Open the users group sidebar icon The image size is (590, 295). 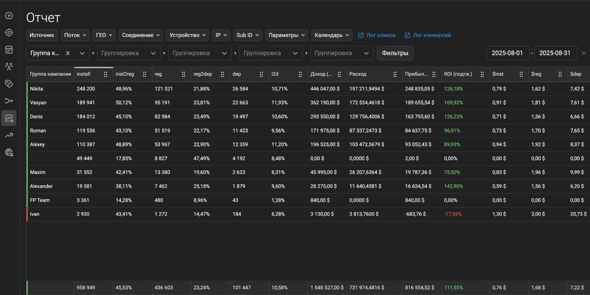[x=9, y=66]
